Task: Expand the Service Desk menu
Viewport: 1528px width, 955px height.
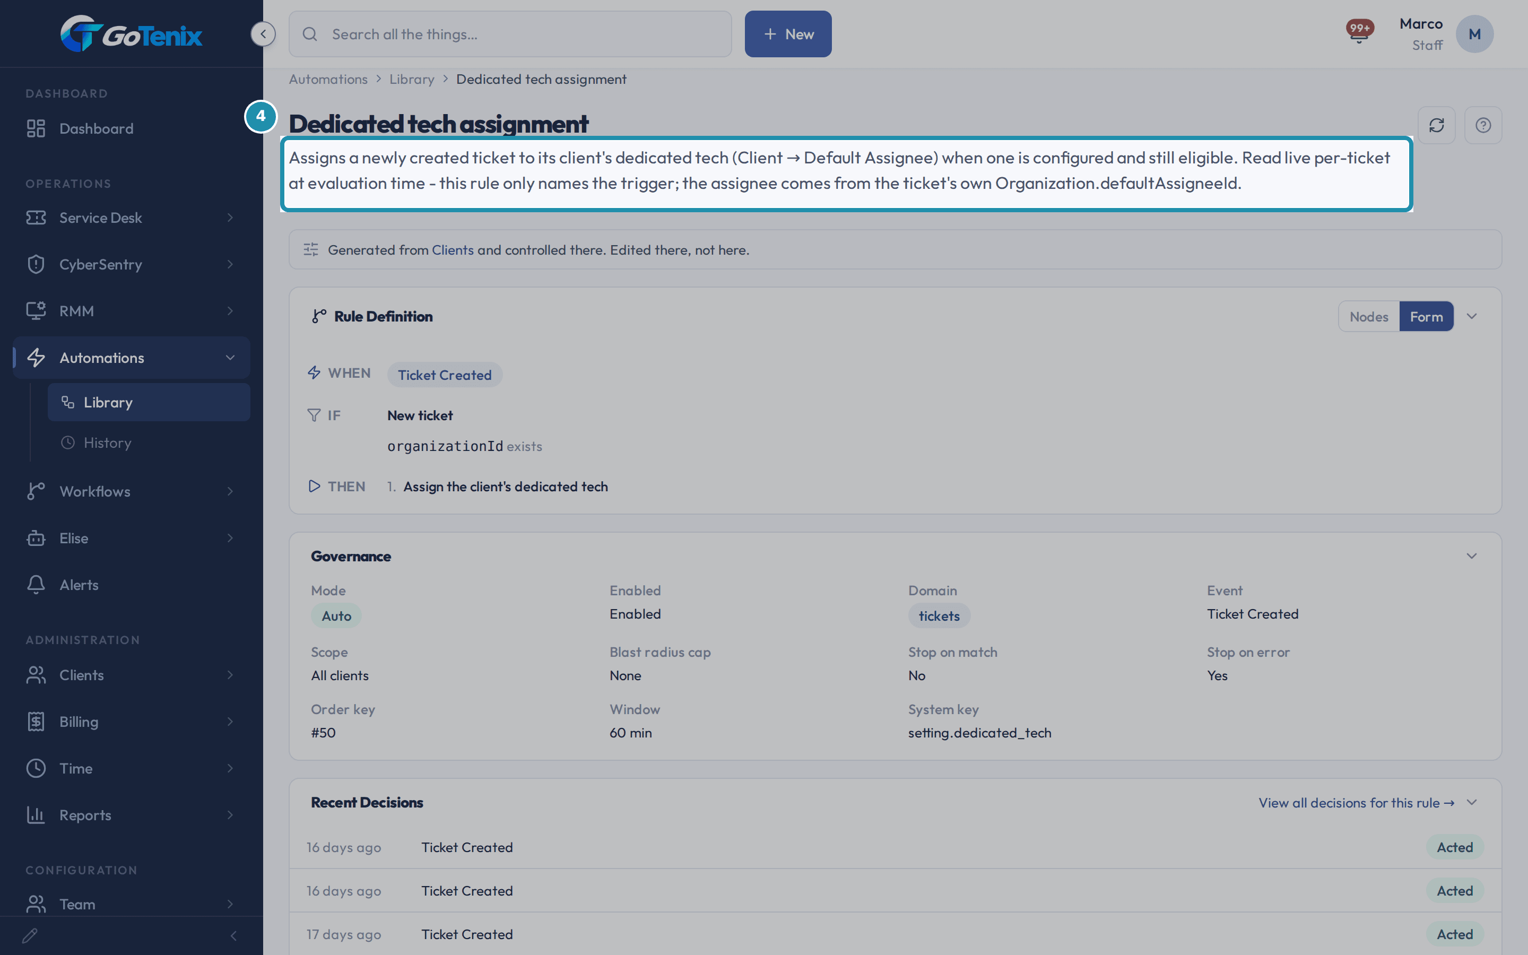Action: (132, 218)
